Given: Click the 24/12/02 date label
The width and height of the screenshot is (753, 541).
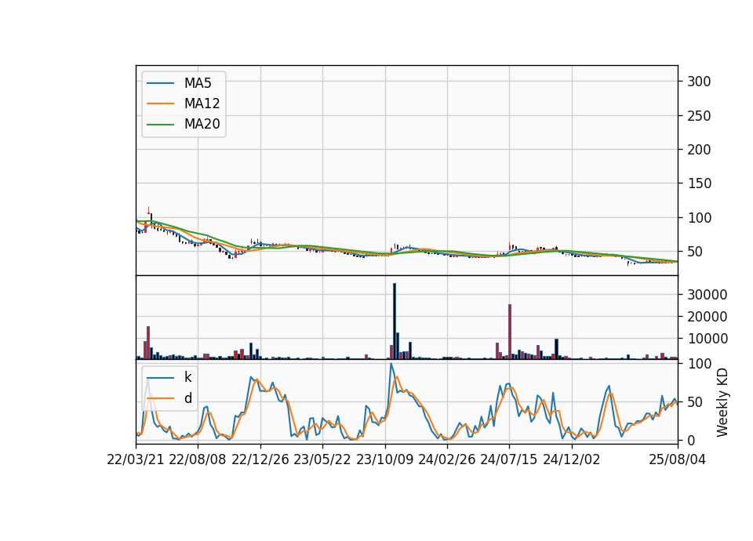Looking at the screenshot, I should point(572,459).
